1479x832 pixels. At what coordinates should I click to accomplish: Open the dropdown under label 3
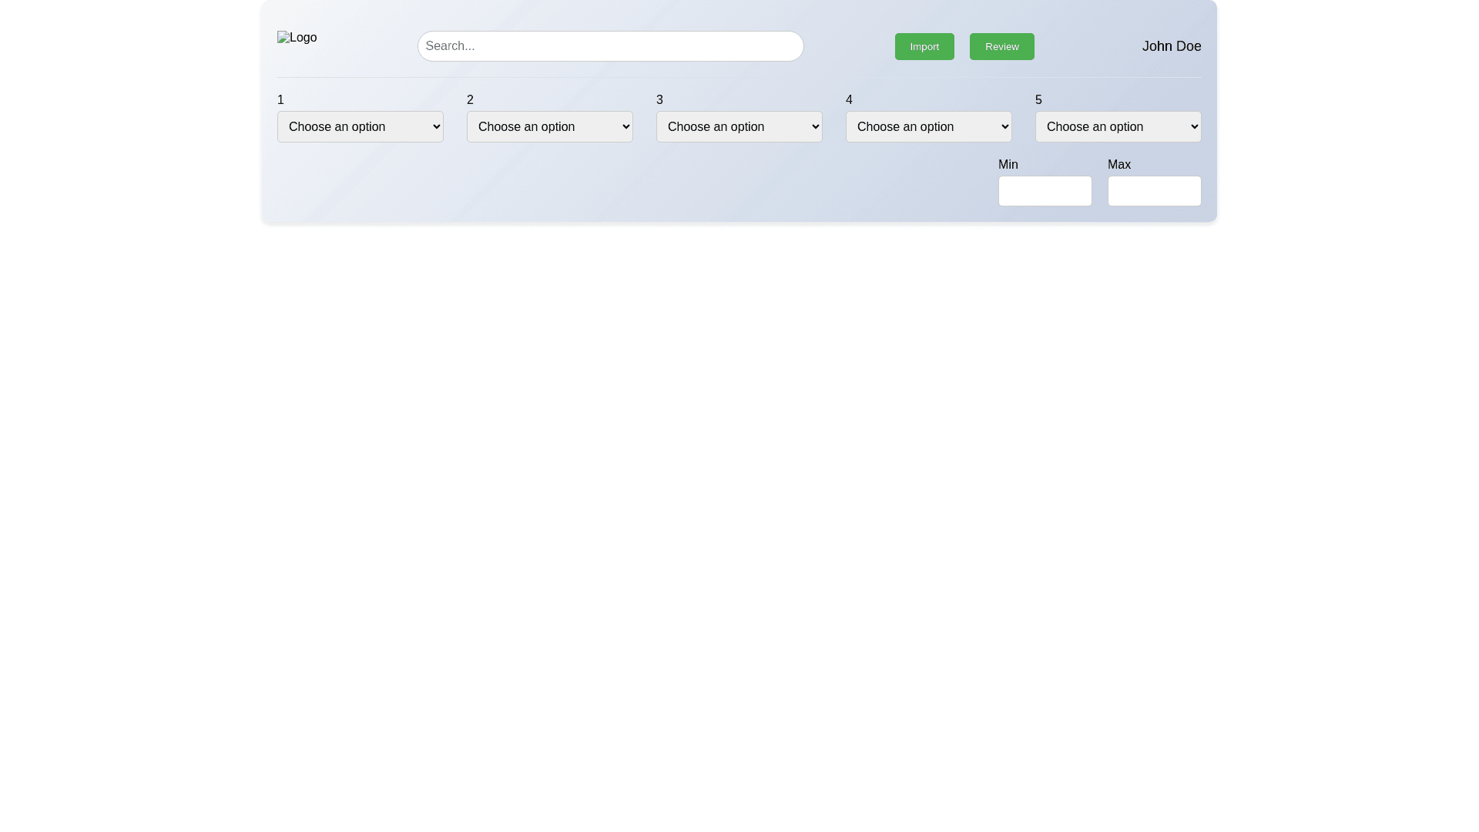pyautogui.click(x=739, y=126)
